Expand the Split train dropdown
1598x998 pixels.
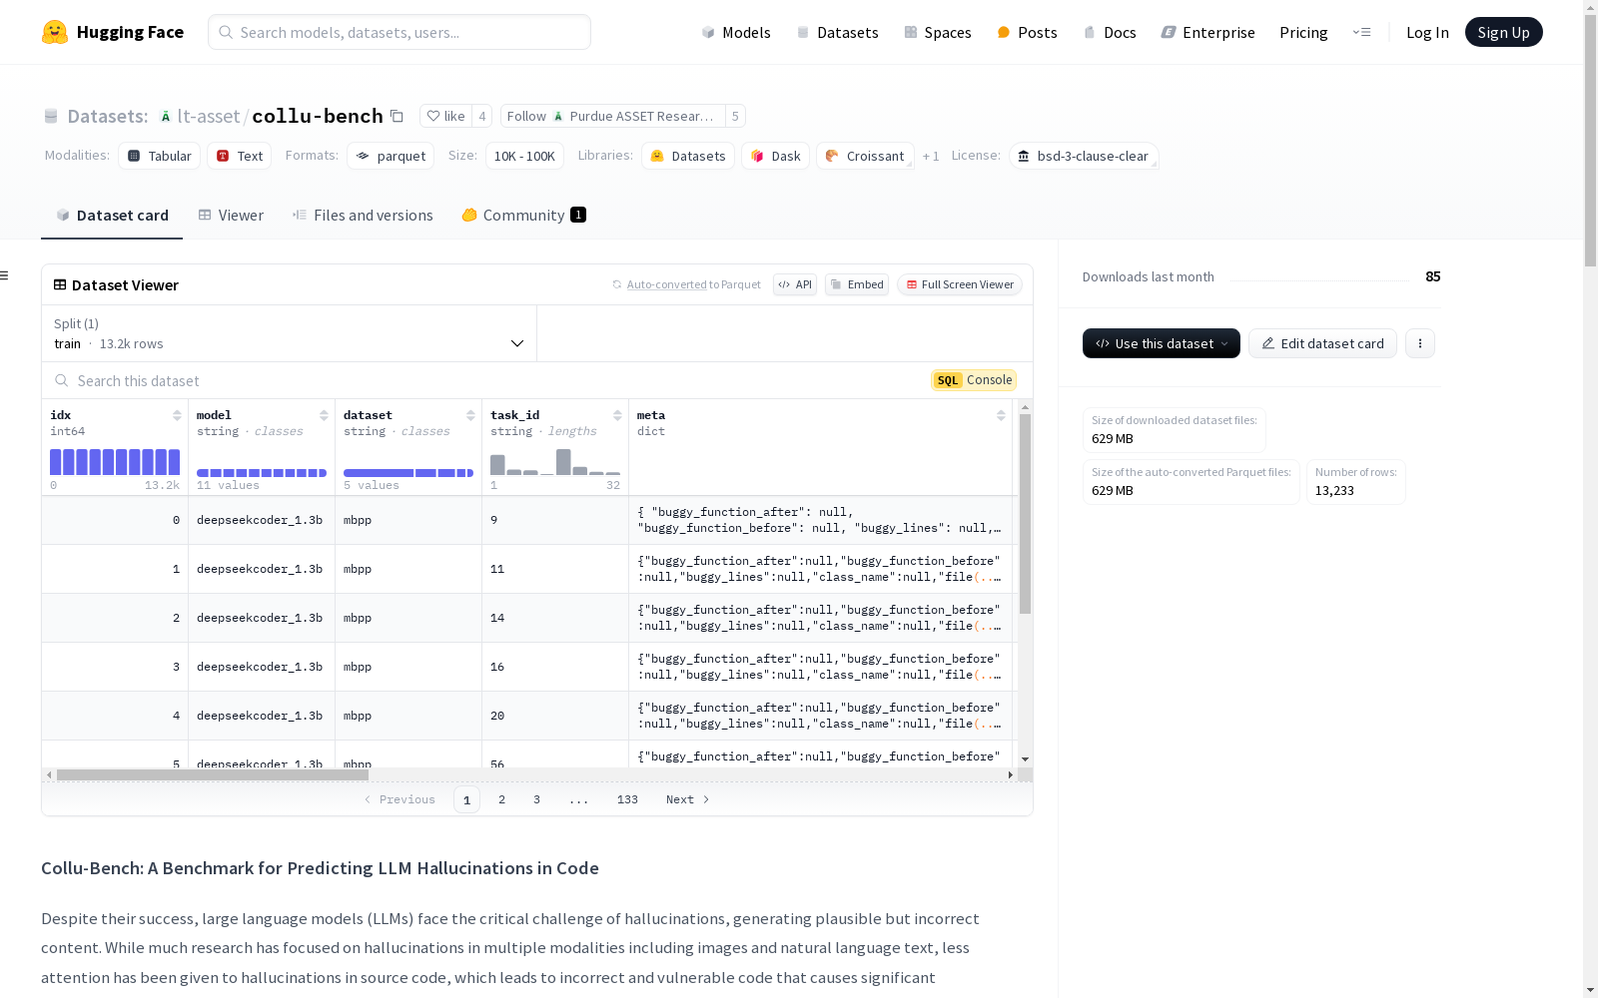(x=290, y=333)
